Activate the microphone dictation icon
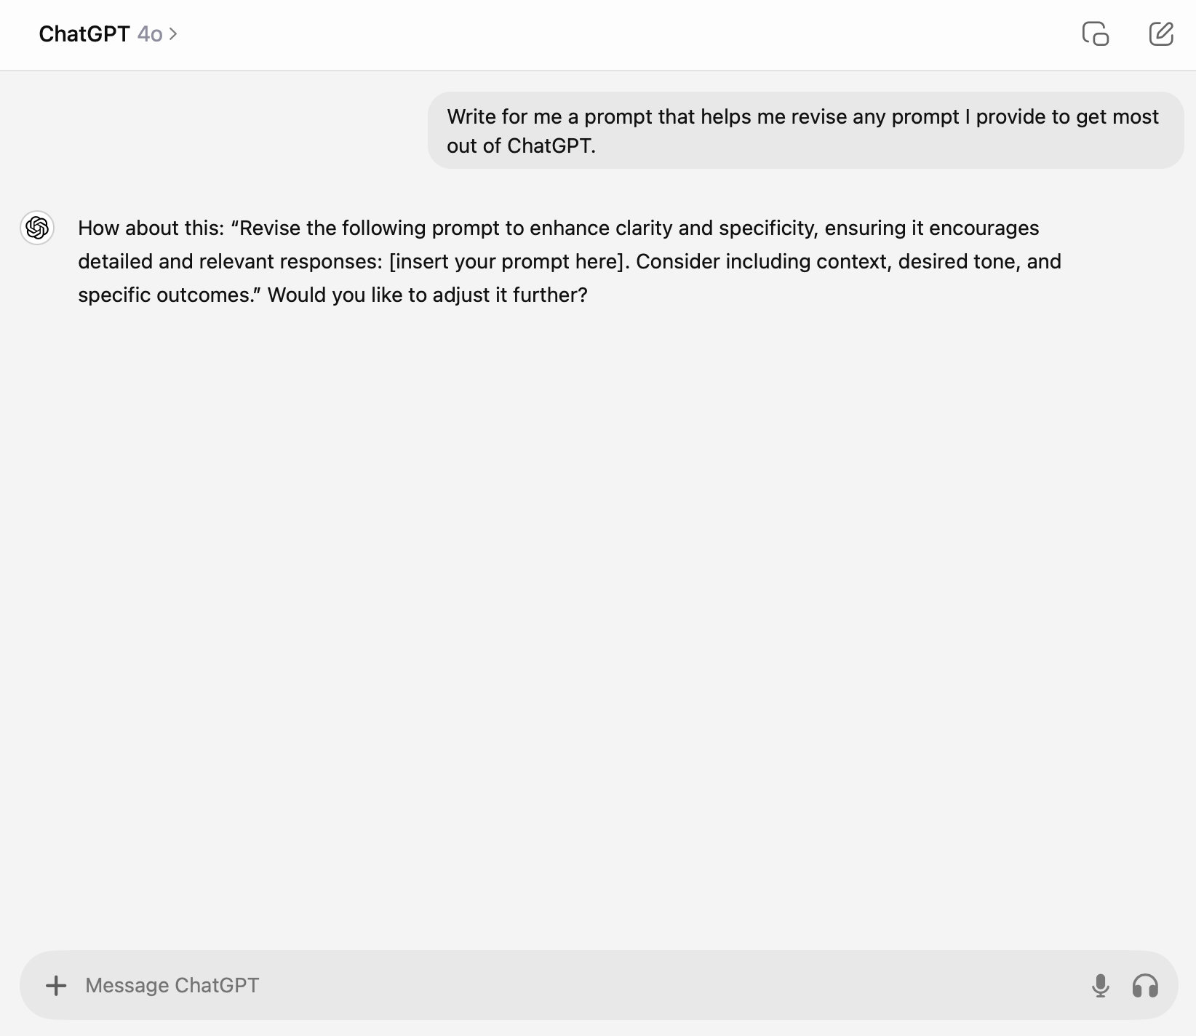This screenshot has height=1036, width=1196. click(1100, 985)
